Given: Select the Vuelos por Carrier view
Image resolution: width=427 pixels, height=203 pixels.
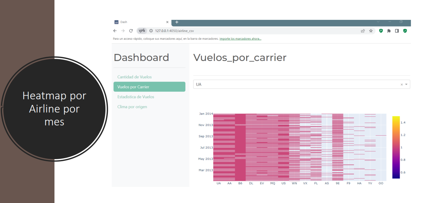Looking at the screenshot, I should click(x=149, y=87).
